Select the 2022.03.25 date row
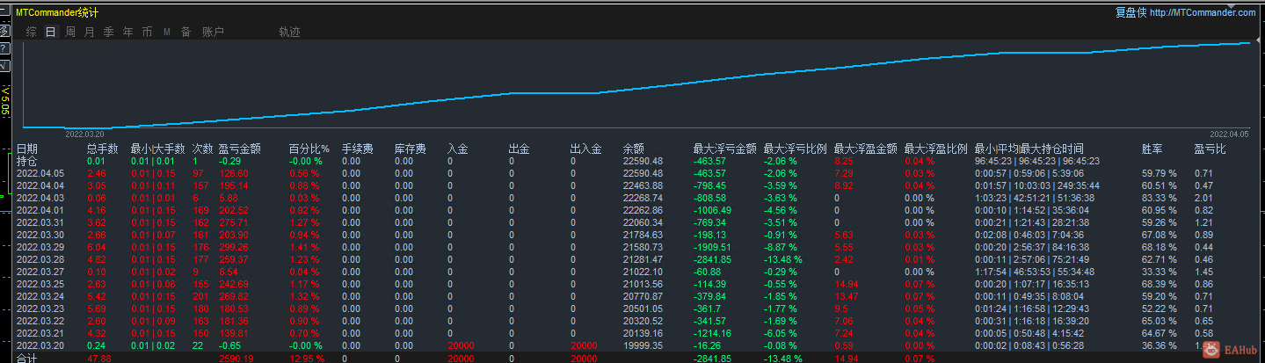1265x363 pixels. 40,284
